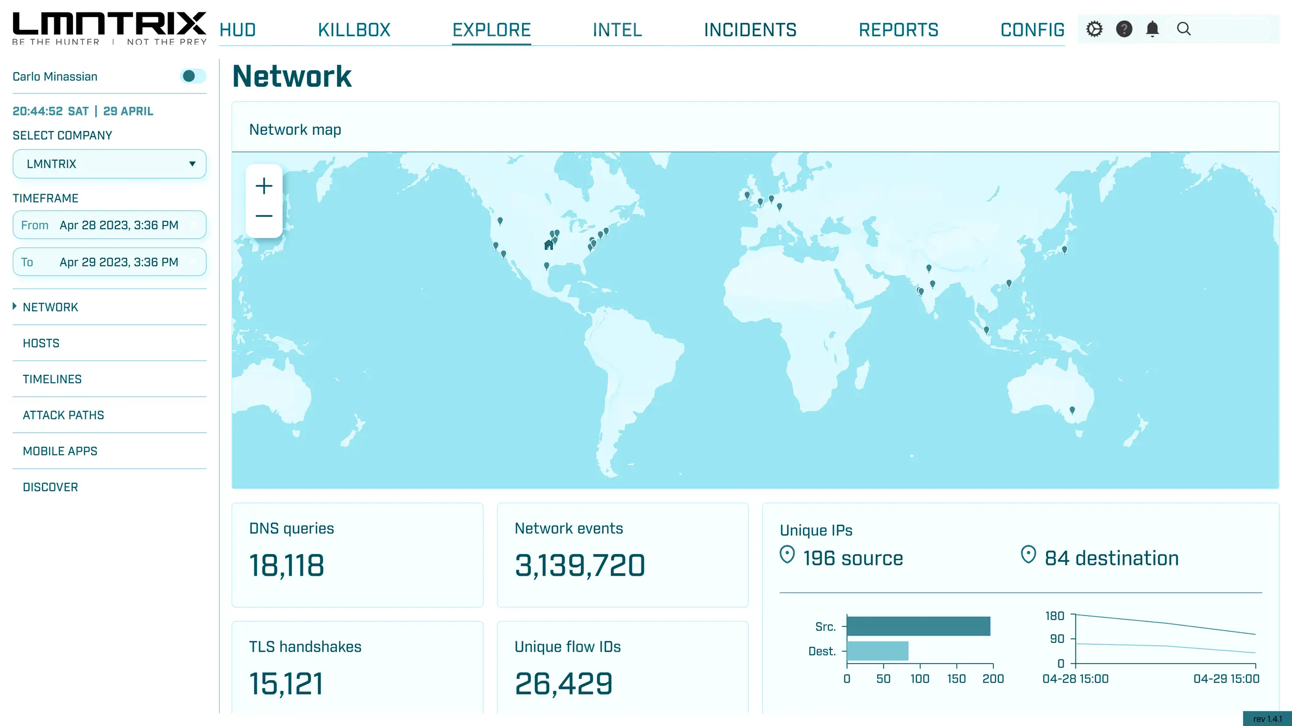This screenshot has height=726, width=1292.
Task: Go to ATTACK PATHS in the sidebar
Action: (x=63, y=415)
